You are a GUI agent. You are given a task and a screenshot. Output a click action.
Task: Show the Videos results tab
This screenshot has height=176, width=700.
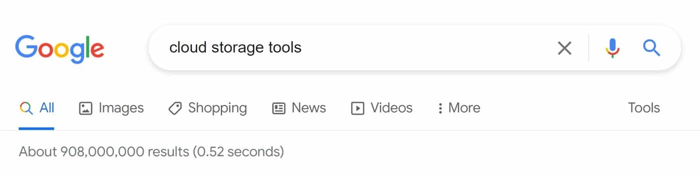(391, 108)
